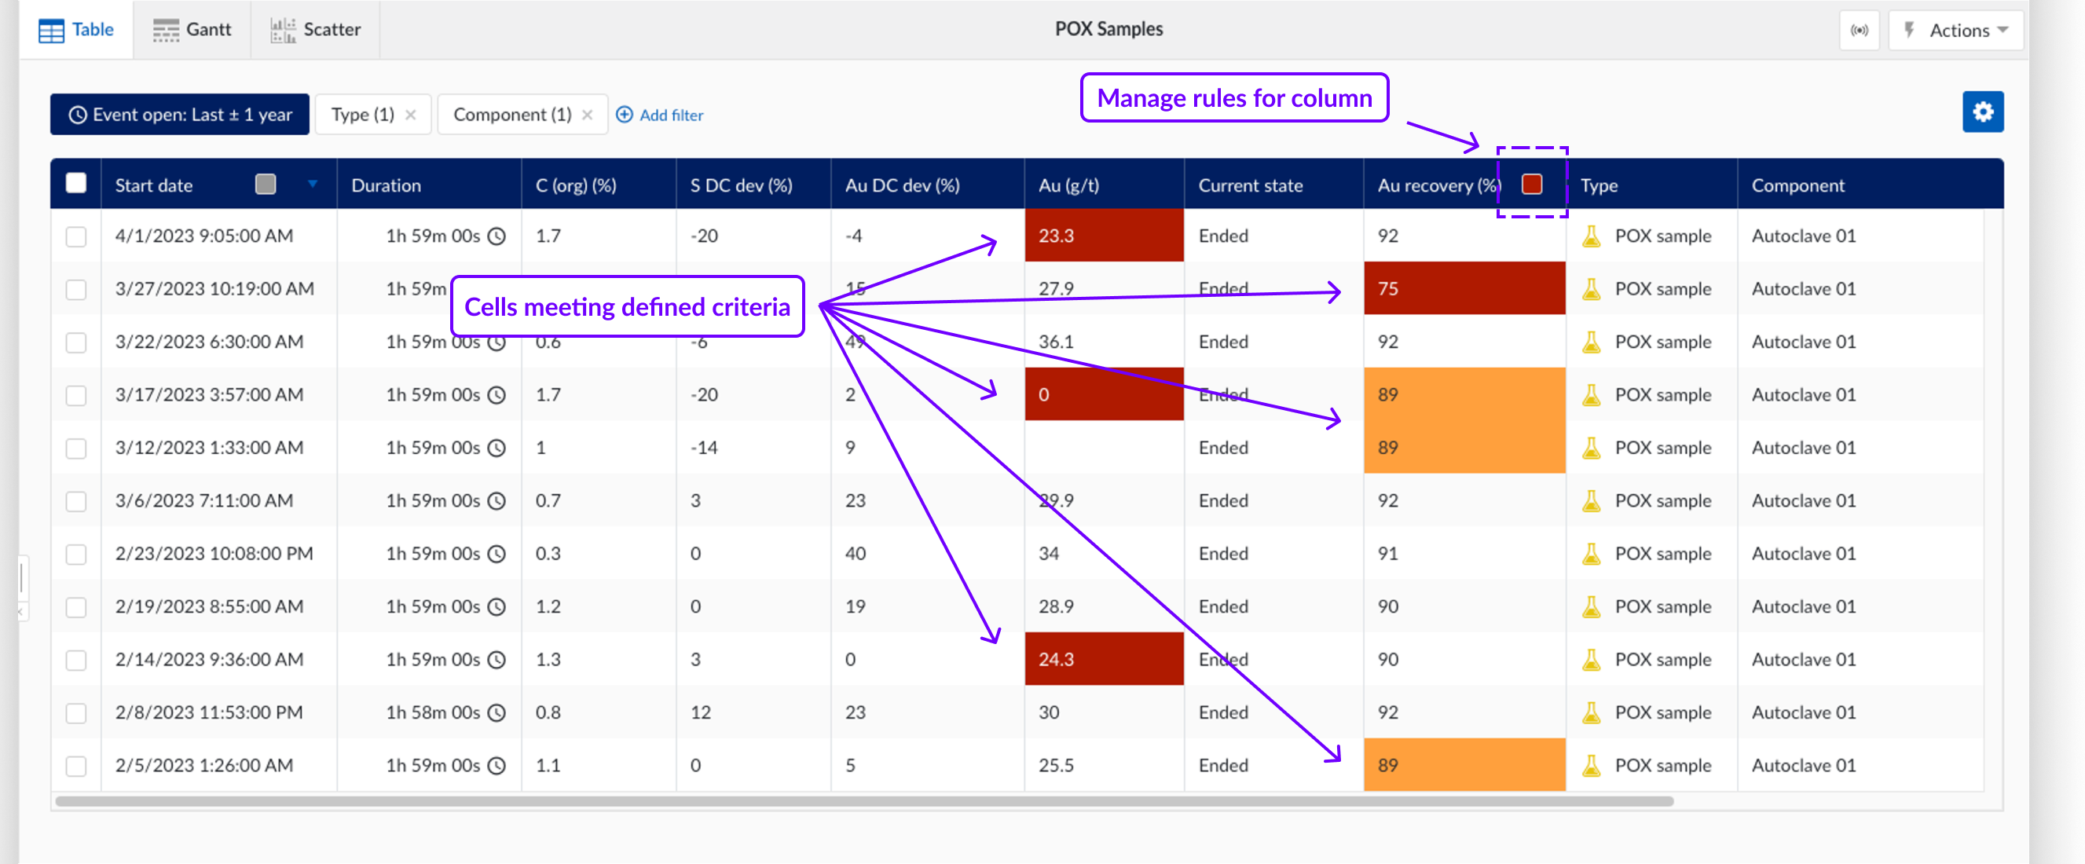Click the POX Samples title
Viewport: 2085px width, 864px height.
(x=1108, y=28)
